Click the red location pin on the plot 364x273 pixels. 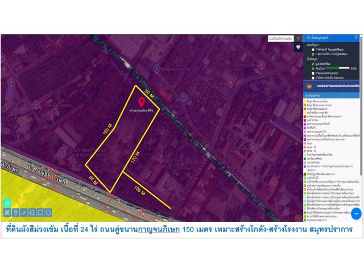(142, 102)
